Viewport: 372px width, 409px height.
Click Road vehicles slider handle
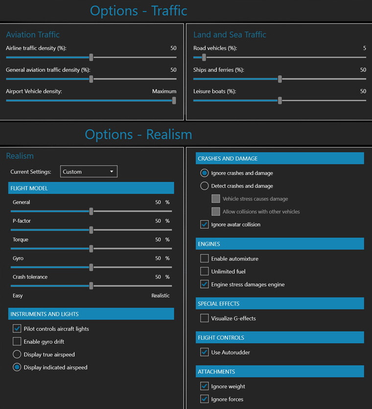pyautogui.click(x=204, y=57)
